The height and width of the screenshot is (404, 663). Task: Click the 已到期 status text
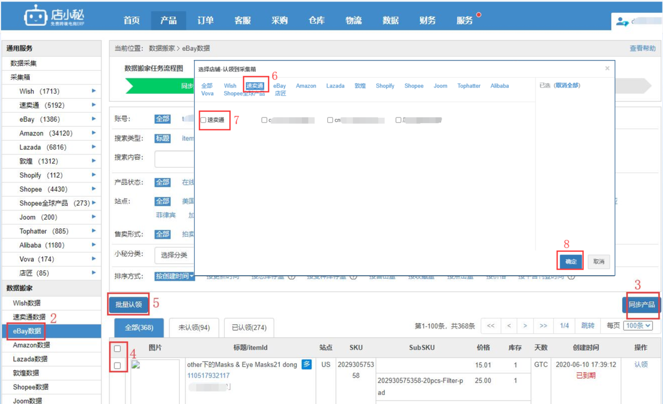coord(586,375)
